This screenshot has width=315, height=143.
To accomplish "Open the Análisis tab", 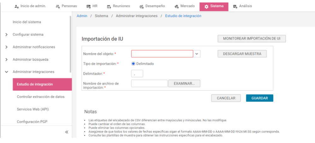I will [x=242, y=6].
